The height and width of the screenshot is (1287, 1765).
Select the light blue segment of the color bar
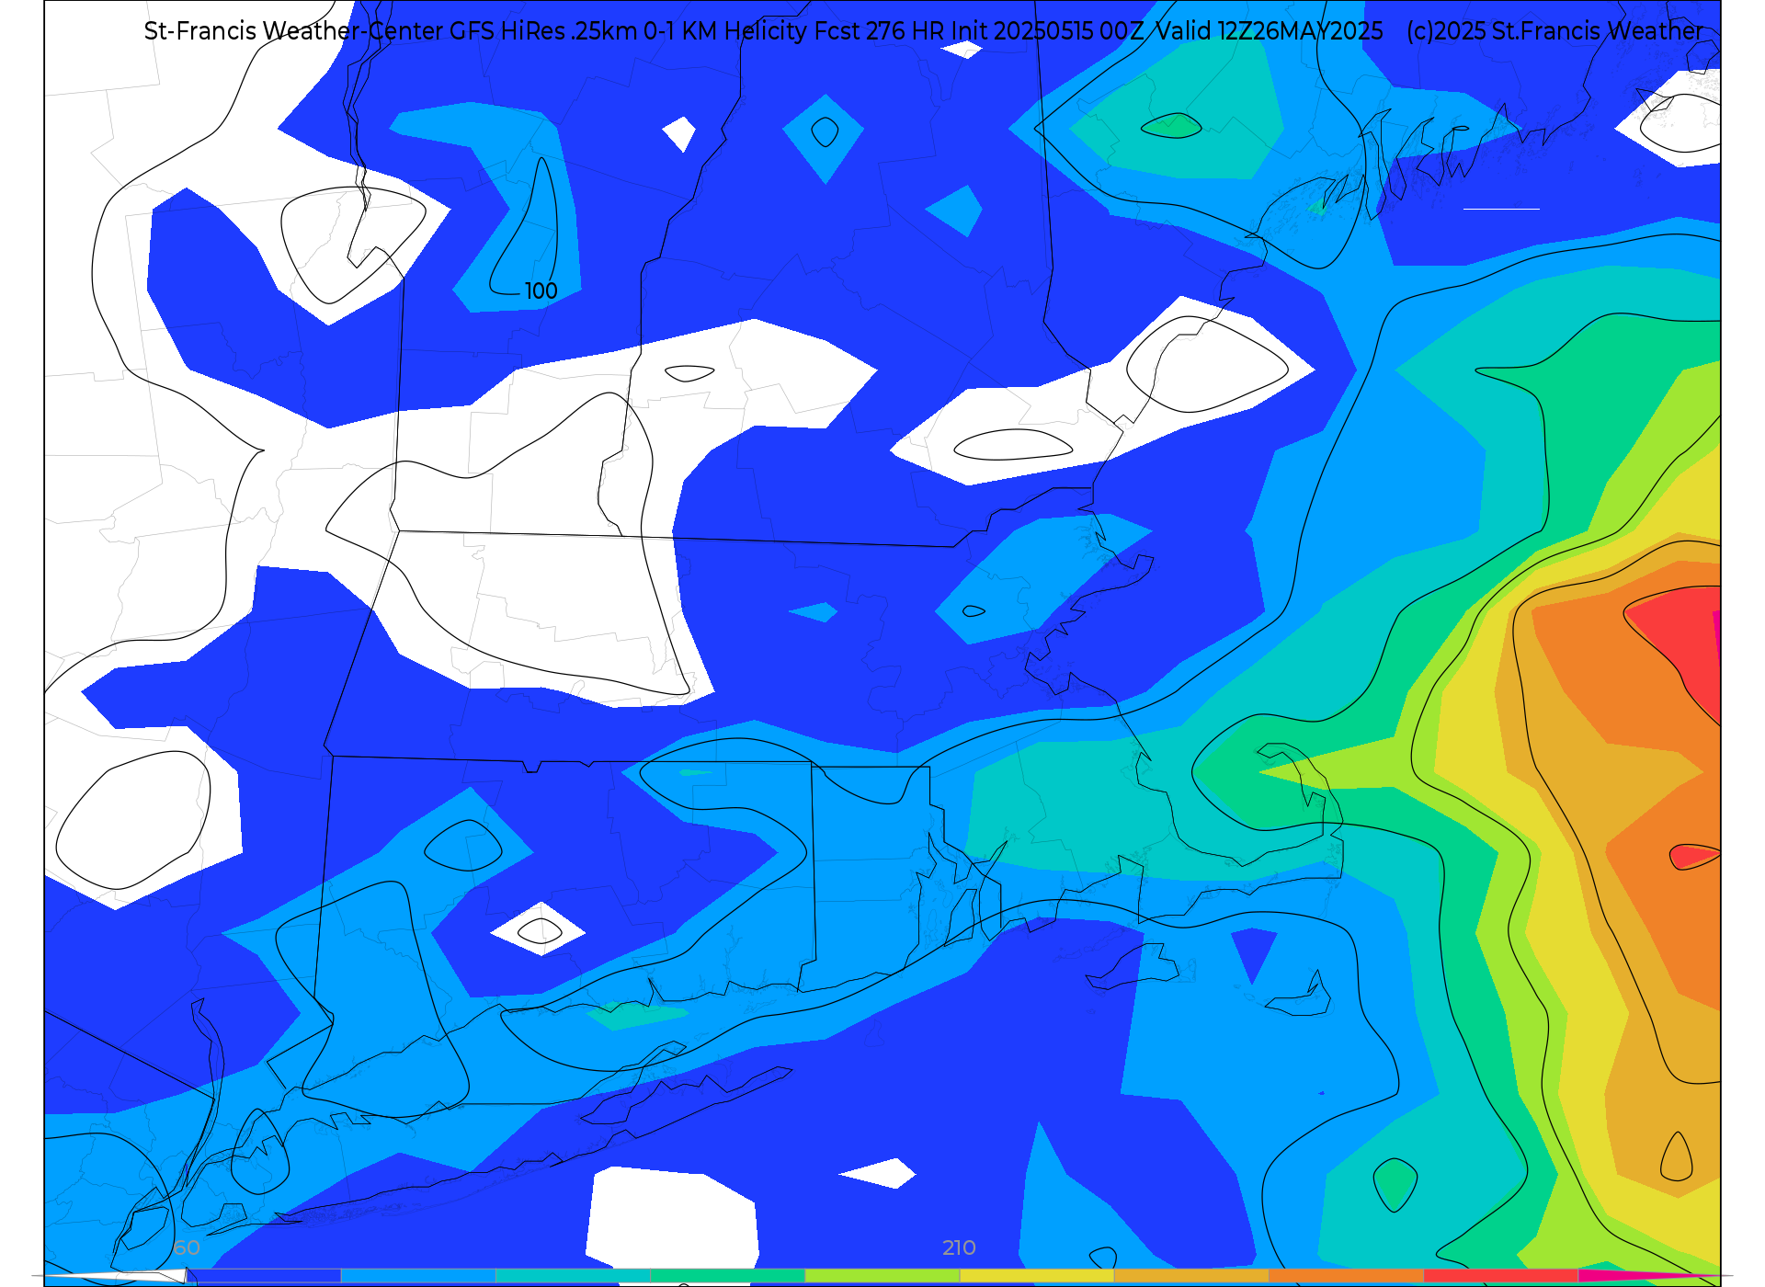click(418, 1276)
